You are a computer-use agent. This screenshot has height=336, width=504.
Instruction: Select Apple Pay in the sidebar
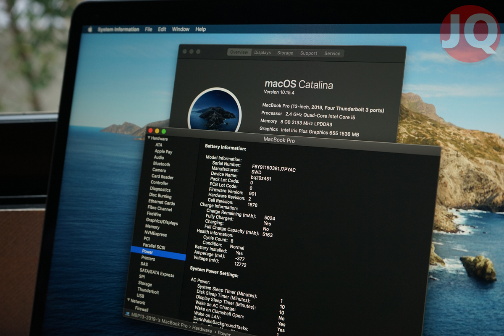(163, 152)
